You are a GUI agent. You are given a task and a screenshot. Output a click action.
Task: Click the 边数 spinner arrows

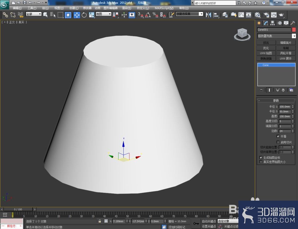(x=293, y=131)
